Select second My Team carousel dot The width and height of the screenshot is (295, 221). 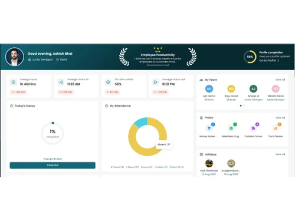pyautogui.click(x=244, y=105)
